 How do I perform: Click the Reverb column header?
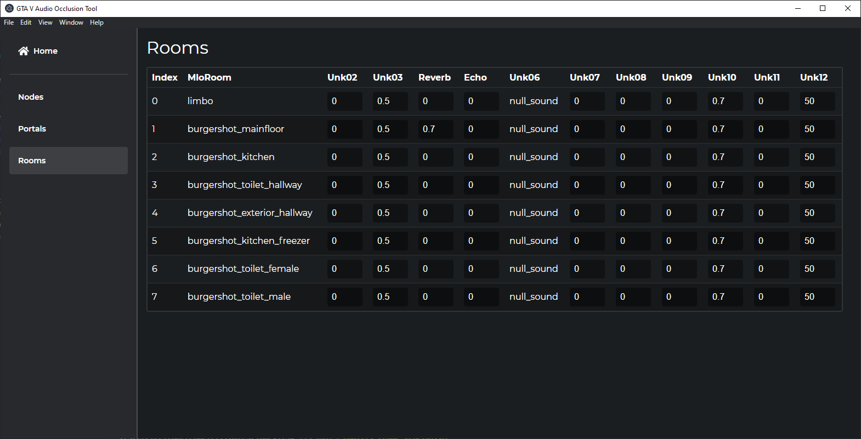(x=434, y=77)
